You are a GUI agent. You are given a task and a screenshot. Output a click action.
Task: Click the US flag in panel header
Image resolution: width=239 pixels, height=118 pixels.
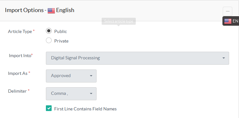51,10
